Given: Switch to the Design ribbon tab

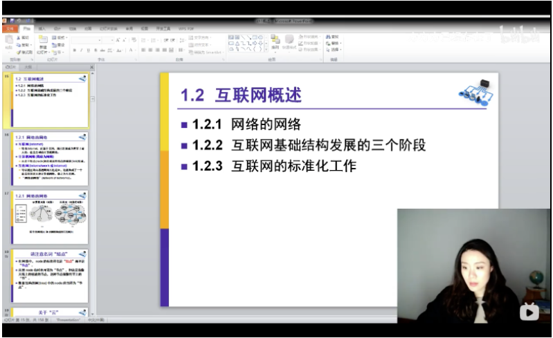Looking at the screenshot, I should tap(57, 28).
